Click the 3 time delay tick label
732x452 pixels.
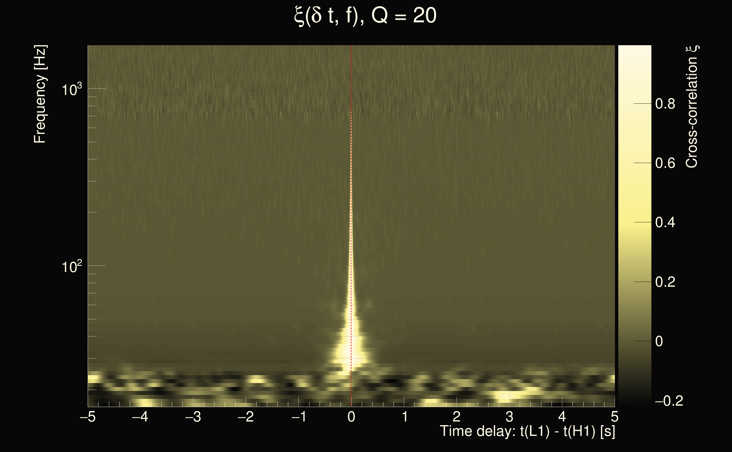tap(509, 417)
